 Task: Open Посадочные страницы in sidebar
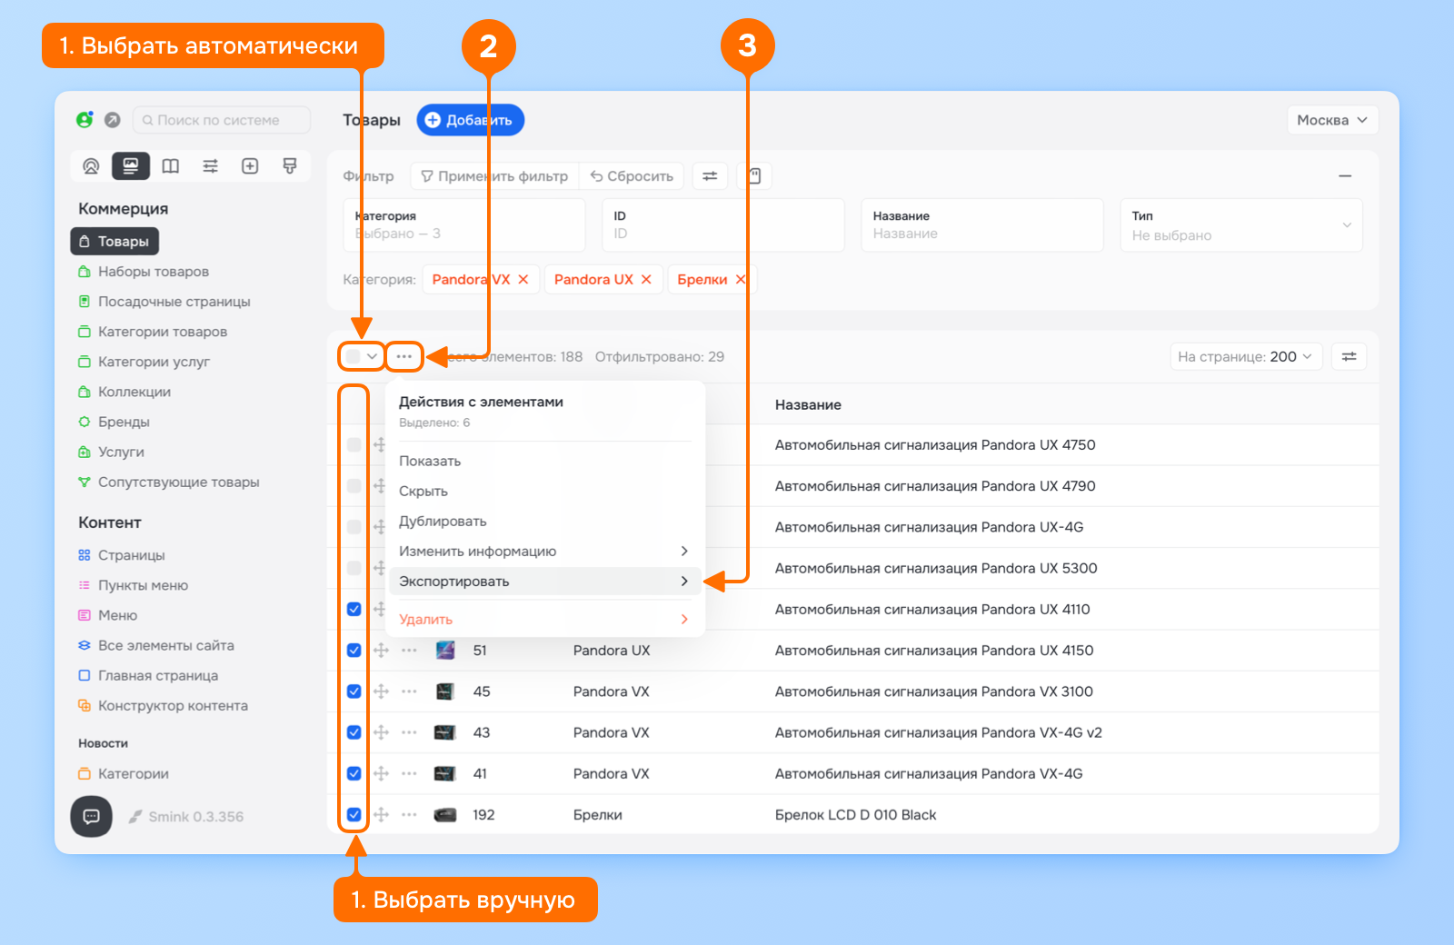(x=174, y=302)
